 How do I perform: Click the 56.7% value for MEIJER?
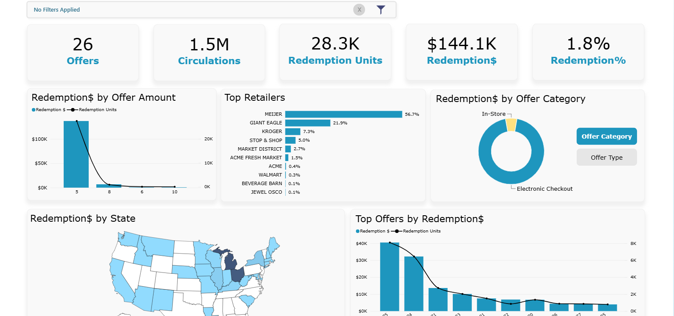[412, 115]
